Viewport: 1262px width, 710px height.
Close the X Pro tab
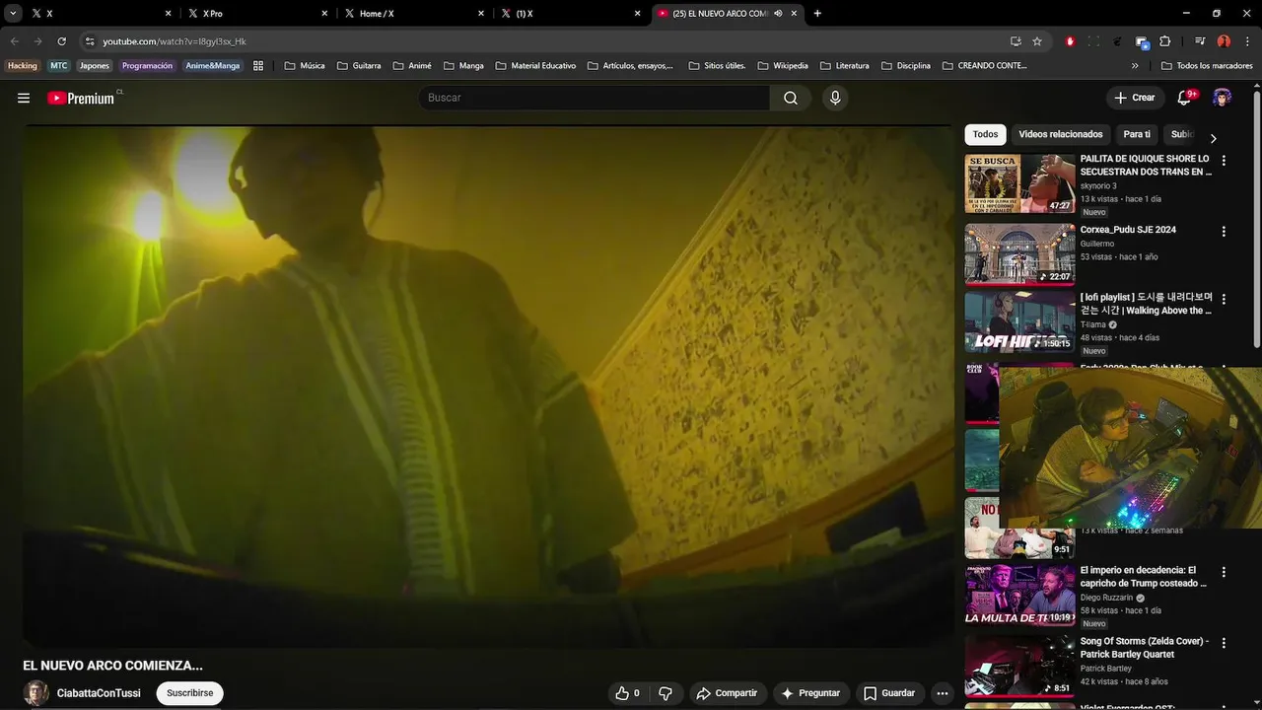(x=324, y=14)
